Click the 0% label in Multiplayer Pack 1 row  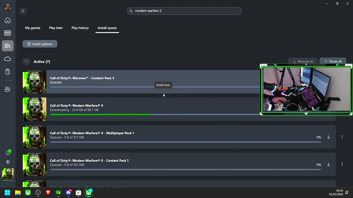pos(319,137)
